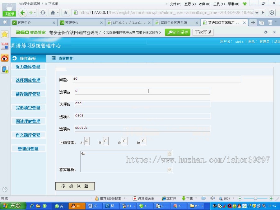The image size is (280, 210).
Task: Click the 答案解析 text area
Action: click(x=126, y=161)
